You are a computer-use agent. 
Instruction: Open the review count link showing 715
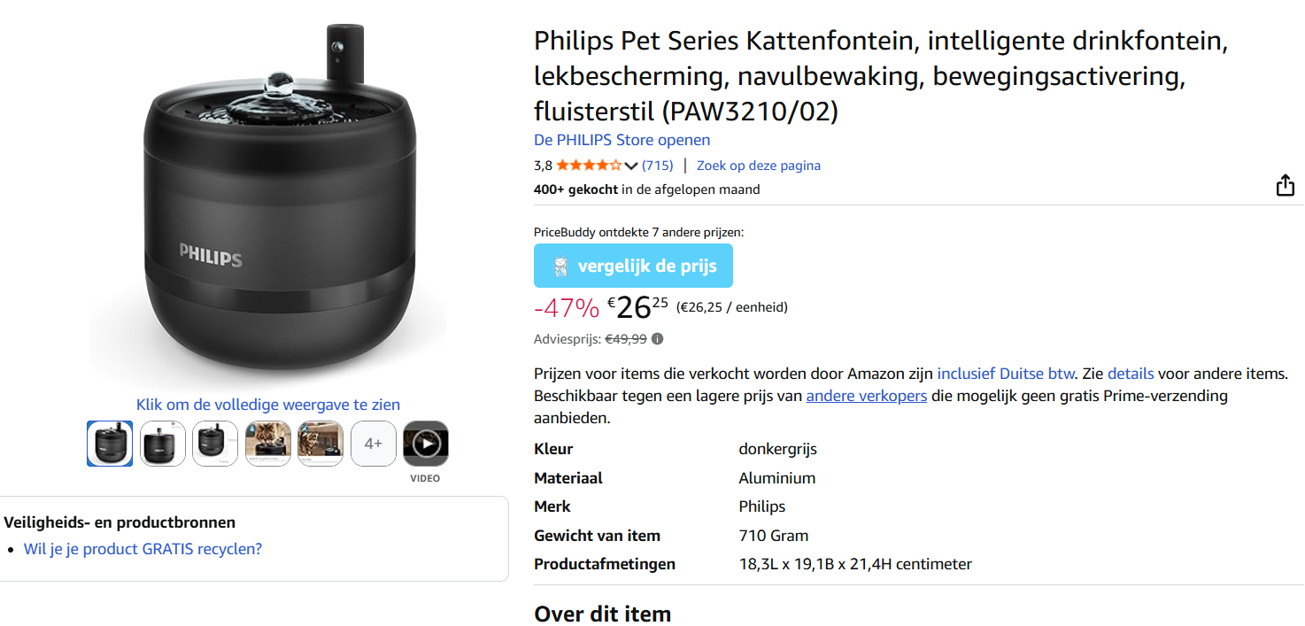tap(656, 165)
